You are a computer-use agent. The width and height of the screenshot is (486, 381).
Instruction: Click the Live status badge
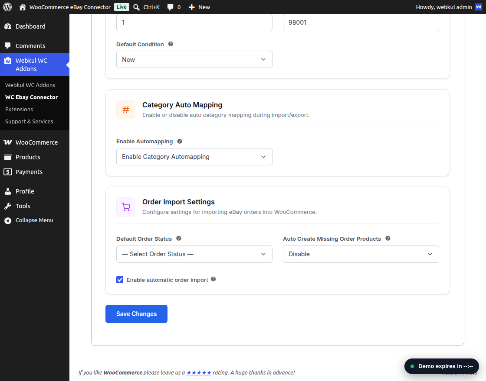pyautogui.click(x=121, y=7)
